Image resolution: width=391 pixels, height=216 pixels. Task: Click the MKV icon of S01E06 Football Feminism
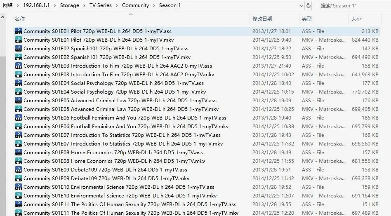point(19,126)
